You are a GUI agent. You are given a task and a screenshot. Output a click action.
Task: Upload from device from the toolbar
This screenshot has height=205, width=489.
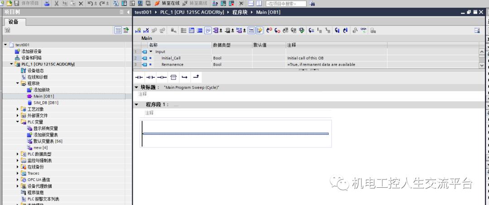132,4
